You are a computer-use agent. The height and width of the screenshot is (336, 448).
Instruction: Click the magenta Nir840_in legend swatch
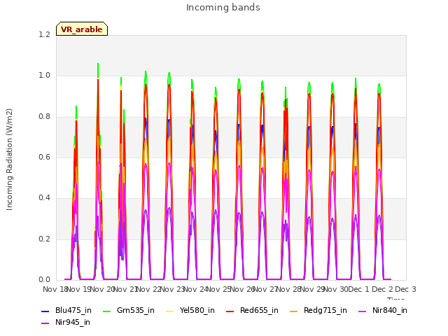tap(363, 311)
